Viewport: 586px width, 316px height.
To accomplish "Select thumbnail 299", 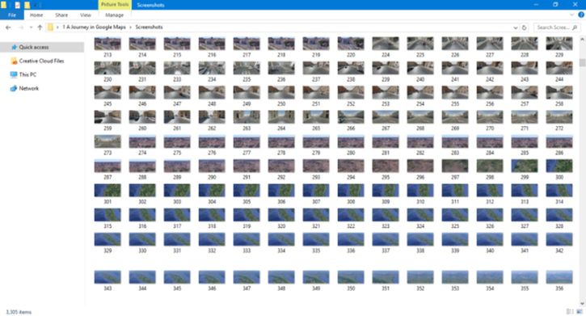I will [x=525, y=166].
